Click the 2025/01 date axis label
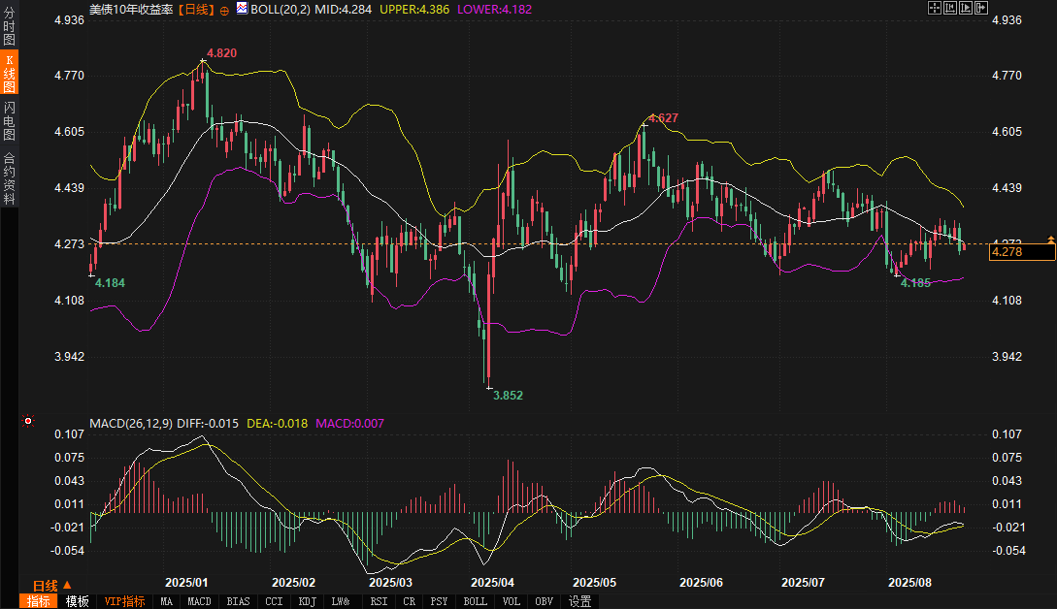Image resolution: width=1057 pixels, height=609 pixels. tap(186, 583)
